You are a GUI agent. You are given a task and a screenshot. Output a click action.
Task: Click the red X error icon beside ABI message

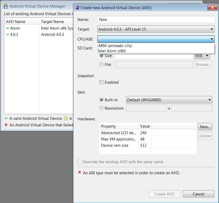point(80,173)
